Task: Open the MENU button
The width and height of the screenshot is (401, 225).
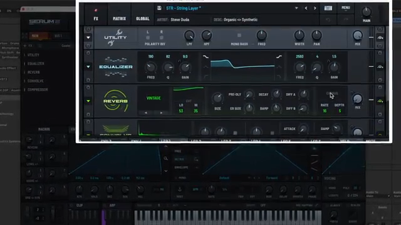Action: (345, 7)
